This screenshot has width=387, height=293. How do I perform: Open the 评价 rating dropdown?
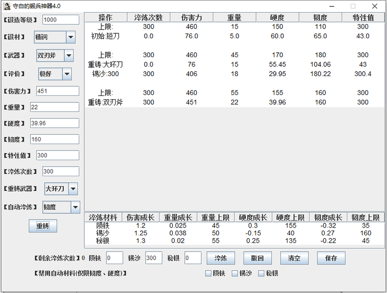pos(66,74)
